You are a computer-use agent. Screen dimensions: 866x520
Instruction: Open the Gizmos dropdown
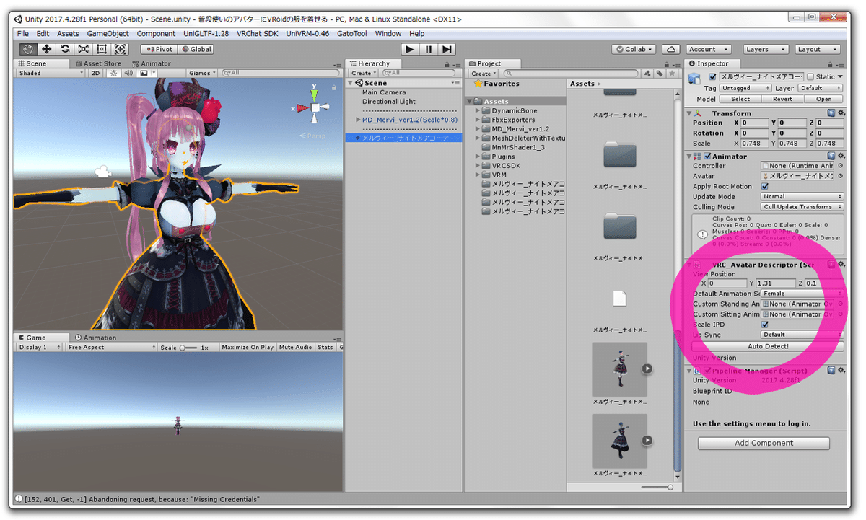point(202,73)
